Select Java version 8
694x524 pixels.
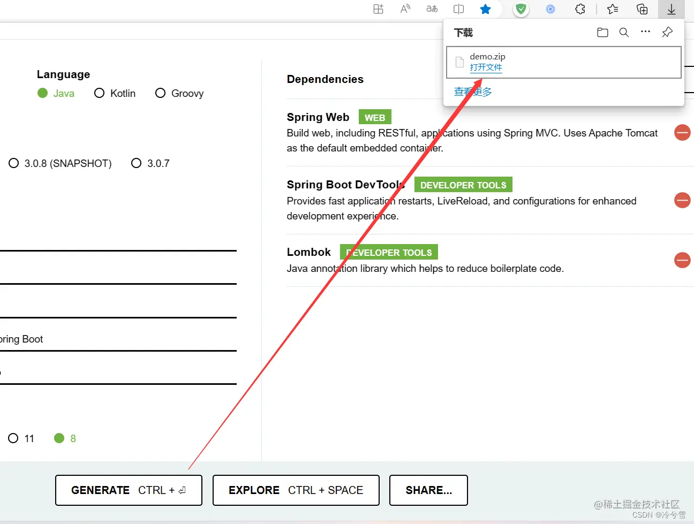coord(65,438)
